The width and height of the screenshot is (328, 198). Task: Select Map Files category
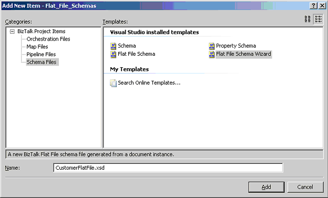[x=37, y=47]
